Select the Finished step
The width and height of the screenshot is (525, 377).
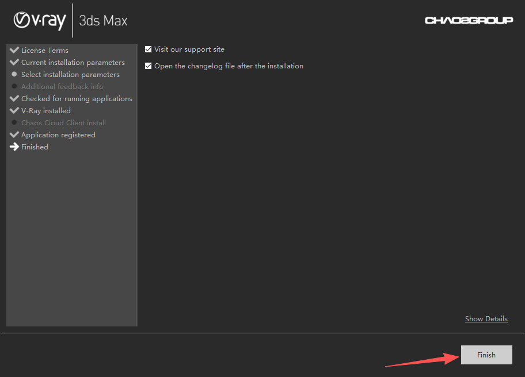click(35, 147)
